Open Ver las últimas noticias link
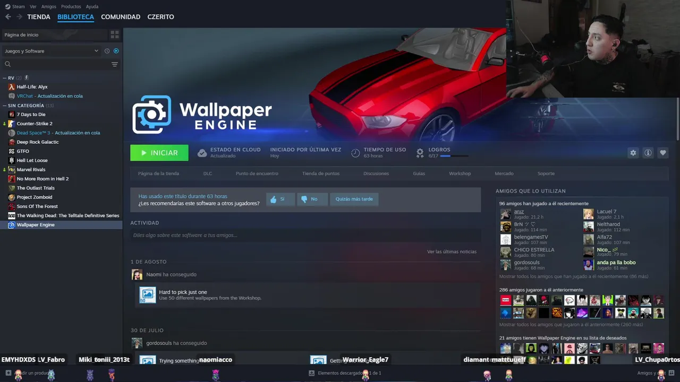This screenshot has width=680, height=382. (x=452, y=251)
